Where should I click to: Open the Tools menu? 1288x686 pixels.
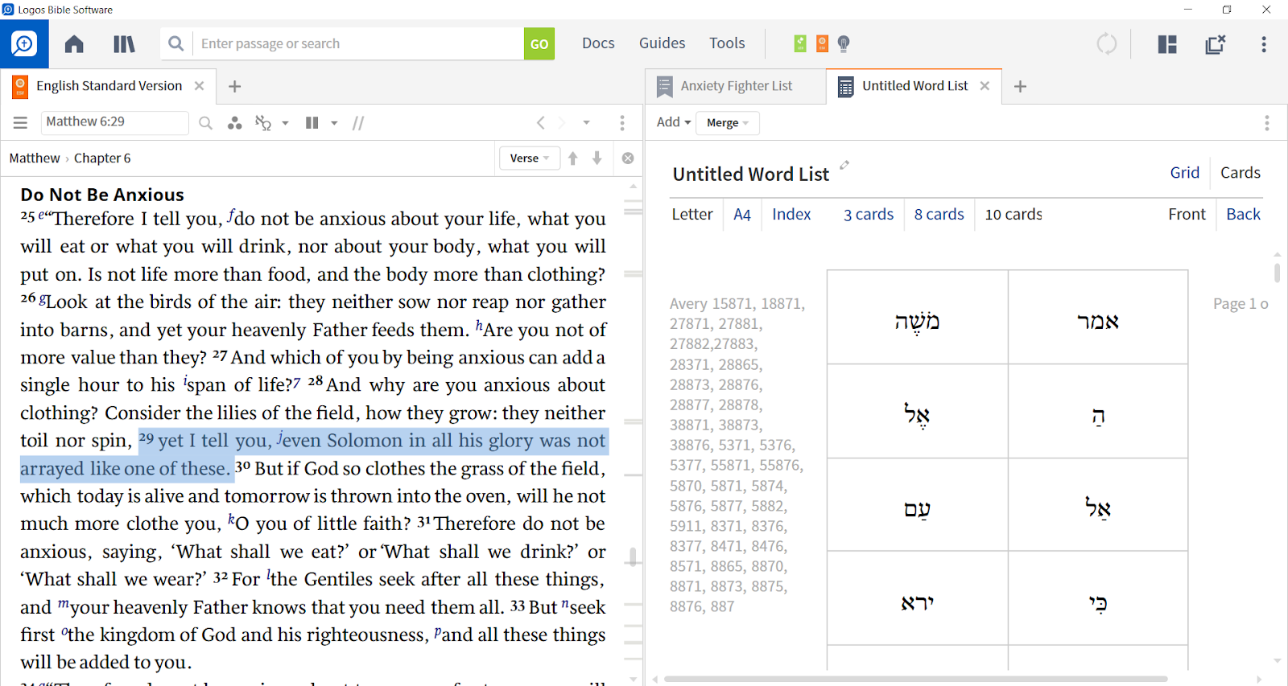727,43
